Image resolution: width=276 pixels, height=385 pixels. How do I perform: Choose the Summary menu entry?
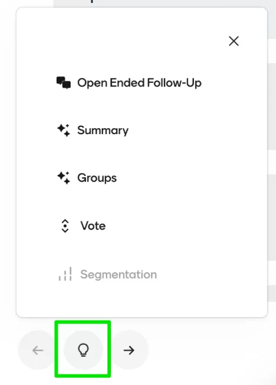(93, 130)
